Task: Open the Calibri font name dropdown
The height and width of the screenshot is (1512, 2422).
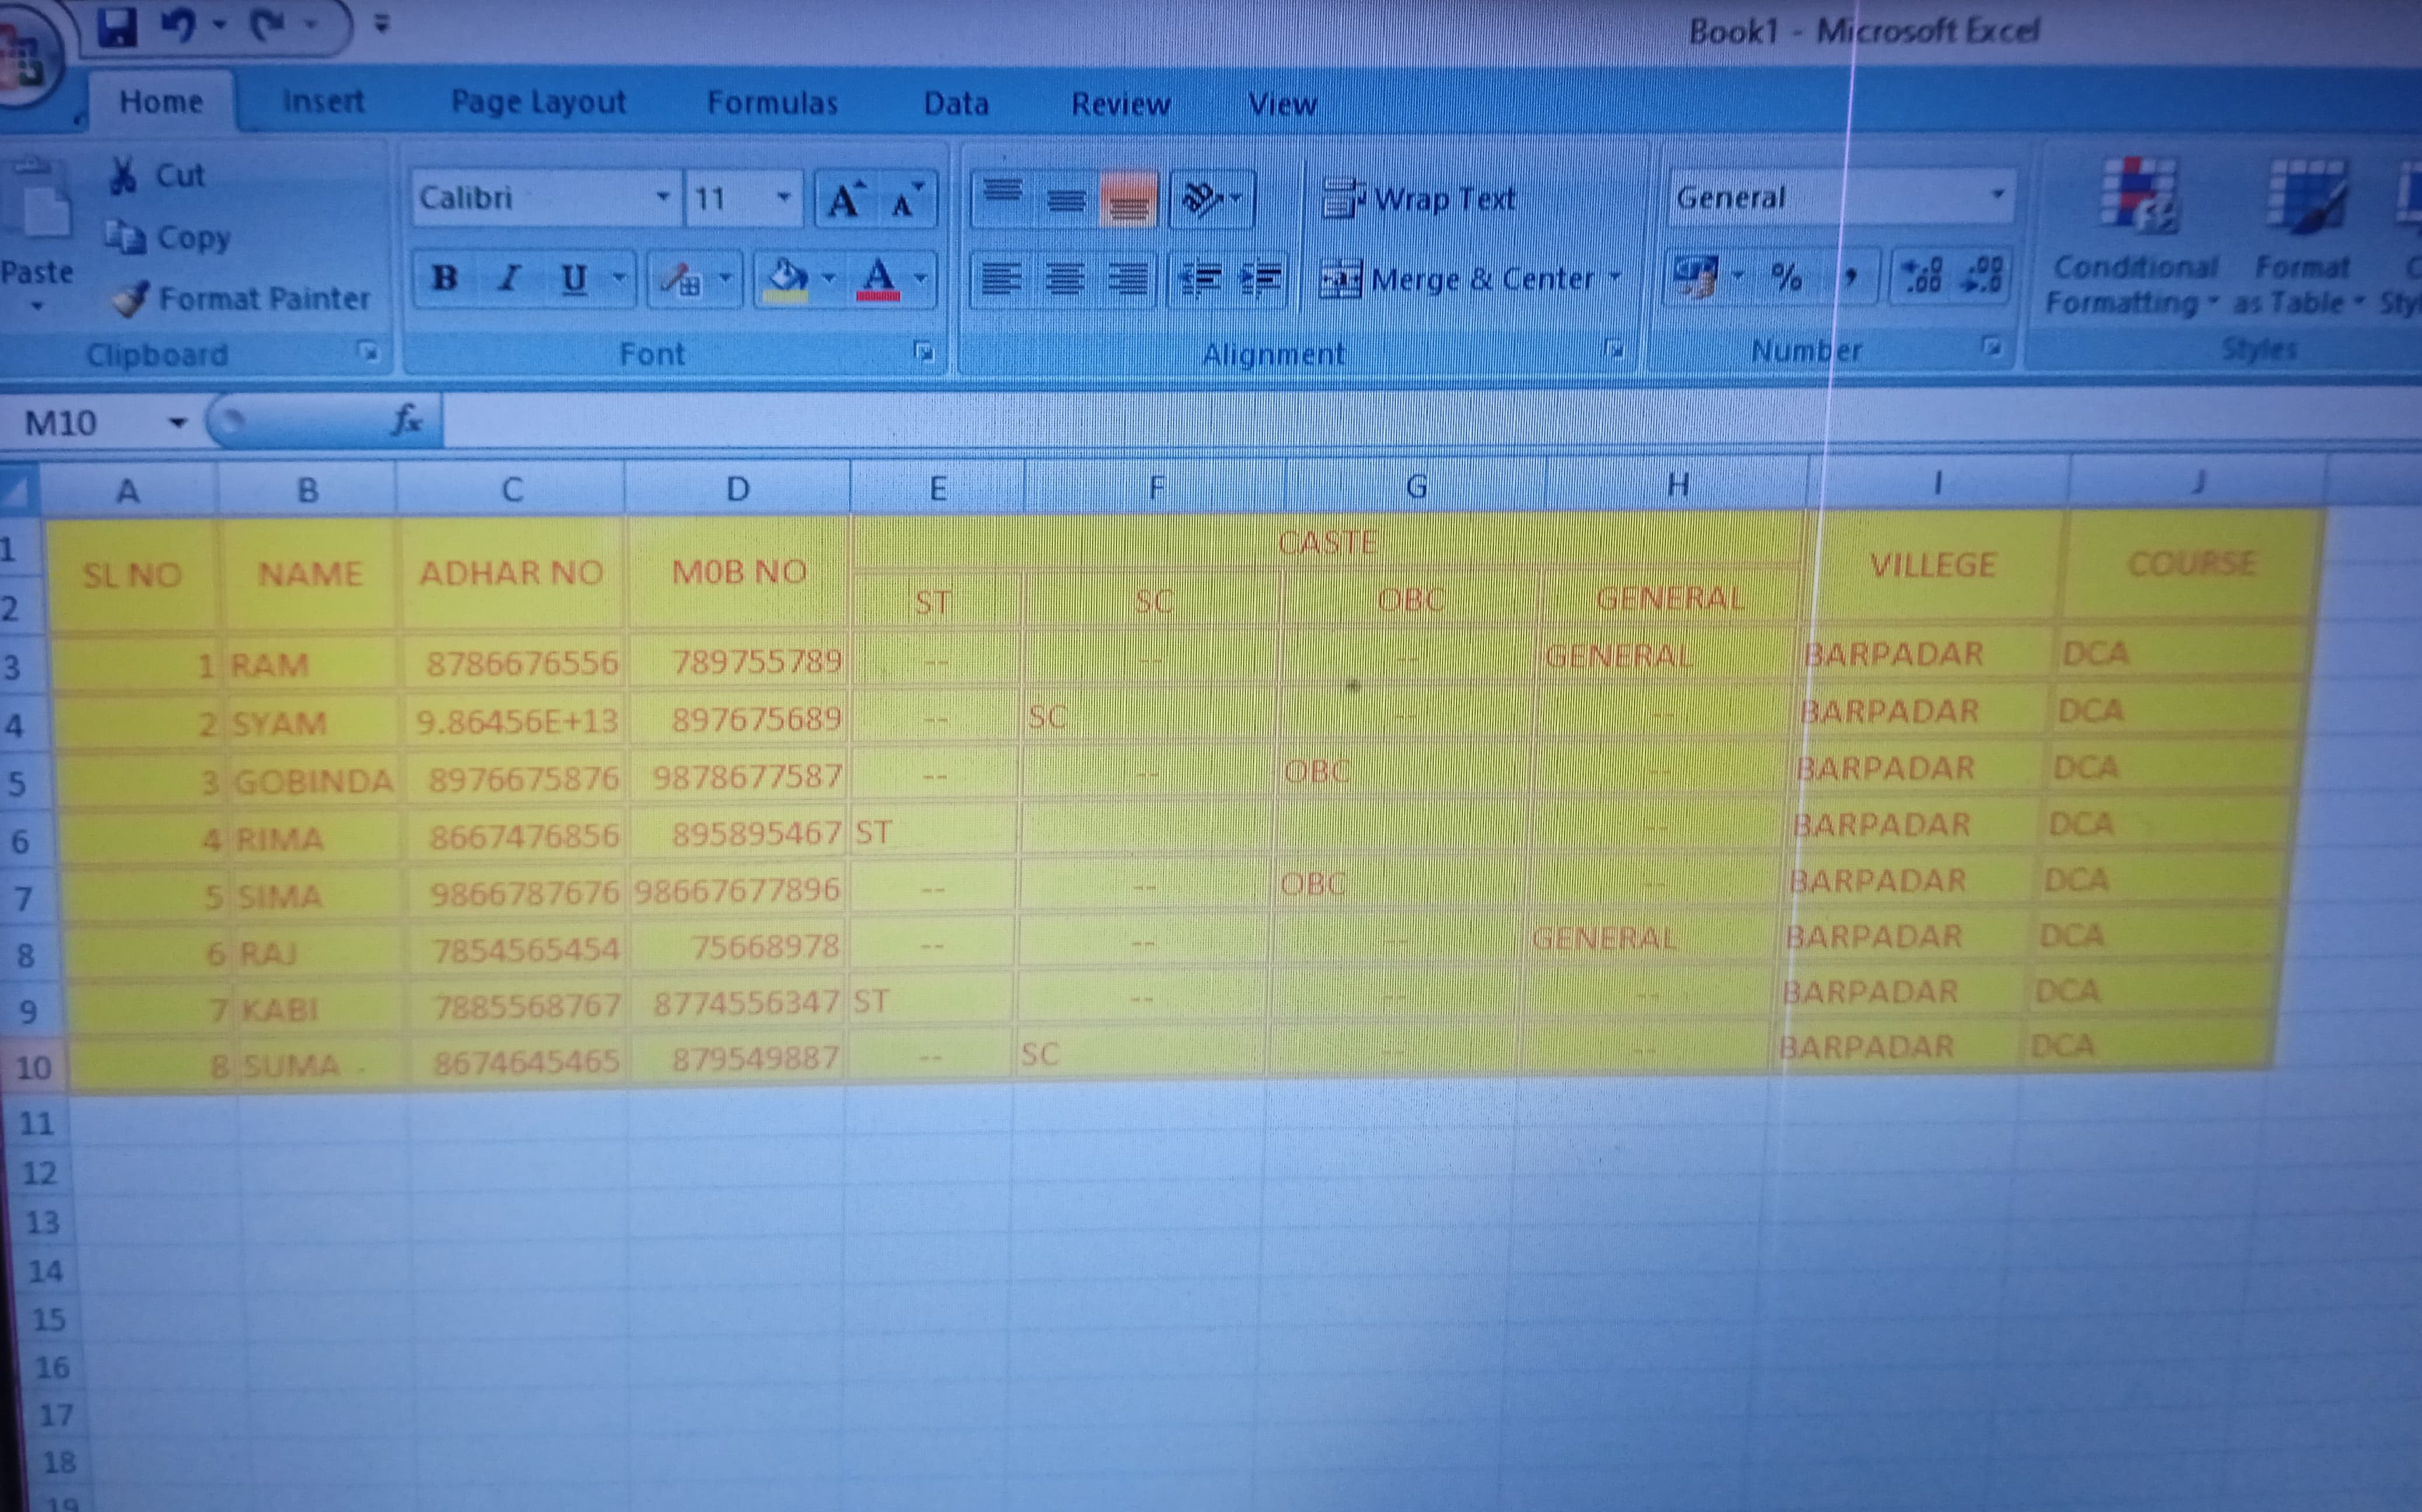Action: click(662, 197)
